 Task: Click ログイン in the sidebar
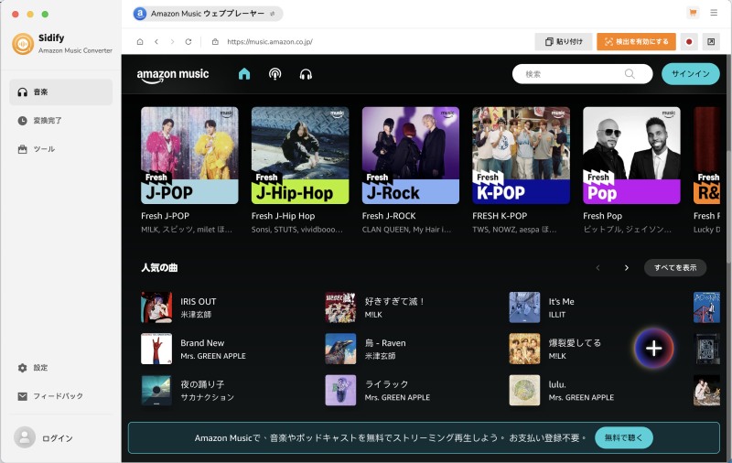[58, 438]
